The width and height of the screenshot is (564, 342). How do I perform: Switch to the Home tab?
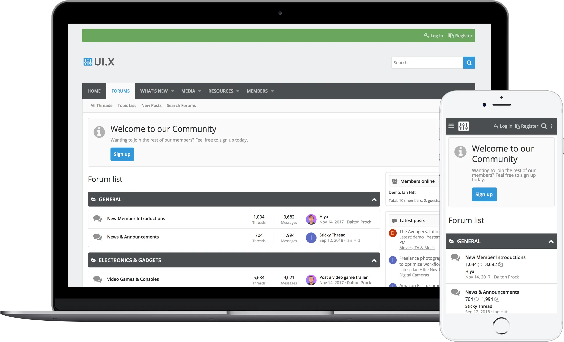click(94, 91)
